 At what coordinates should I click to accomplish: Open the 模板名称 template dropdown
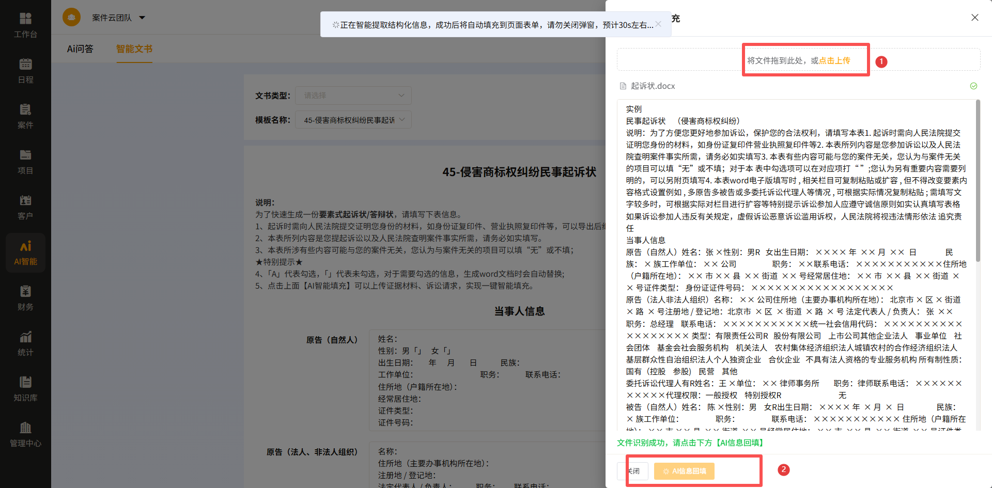353,119
